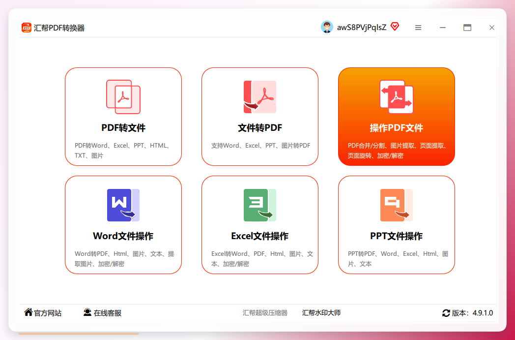Click the red VIP diamond badge

click(x=395, y=27)
